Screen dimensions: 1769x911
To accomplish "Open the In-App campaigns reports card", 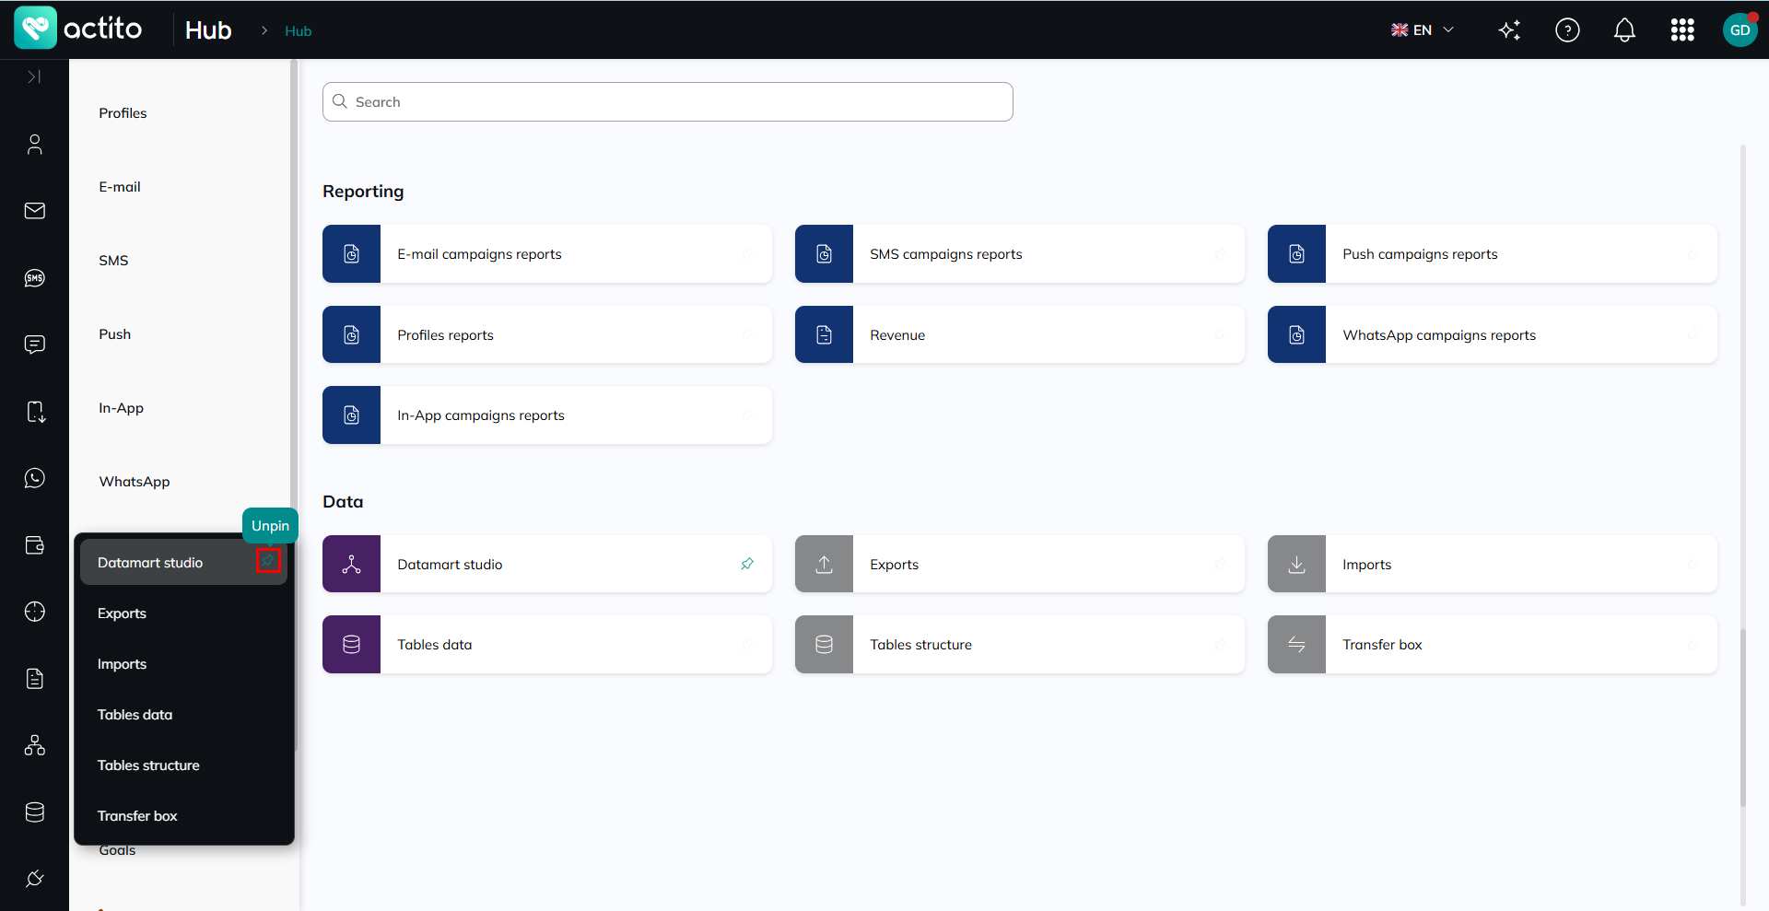I will pos(546,415).
